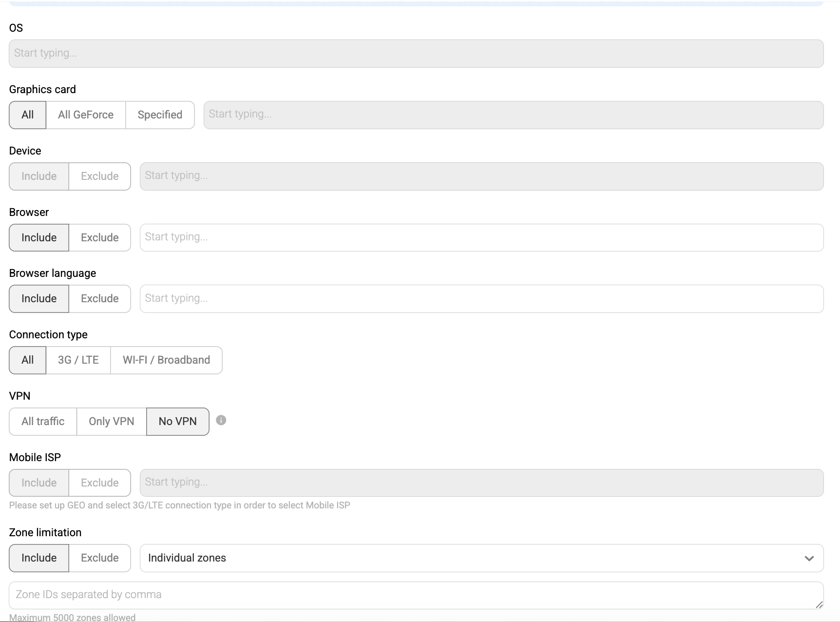Click the info icon next to No VPN
Screen dimensions: 840x622
click(222, 420)
